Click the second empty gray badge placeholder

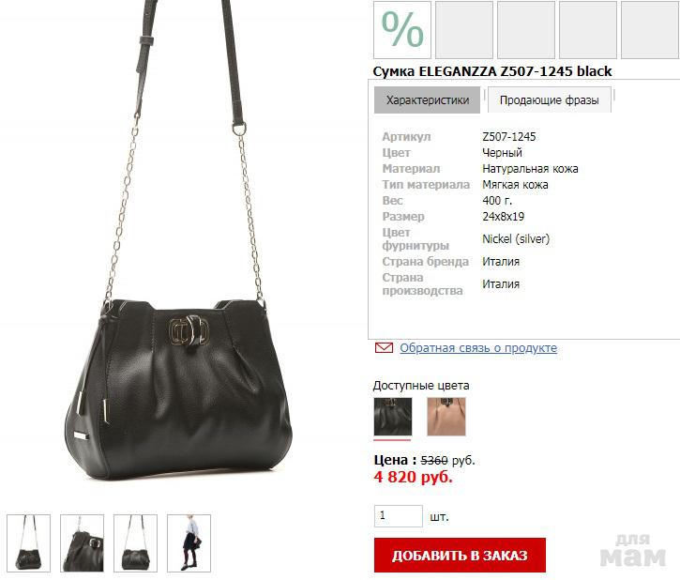[x=526, y=29]
